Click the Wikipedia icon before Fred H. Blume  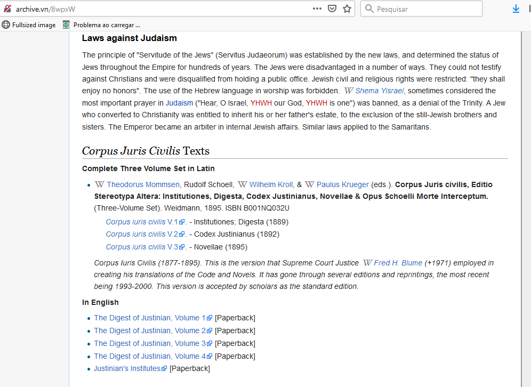click(367, 263)
